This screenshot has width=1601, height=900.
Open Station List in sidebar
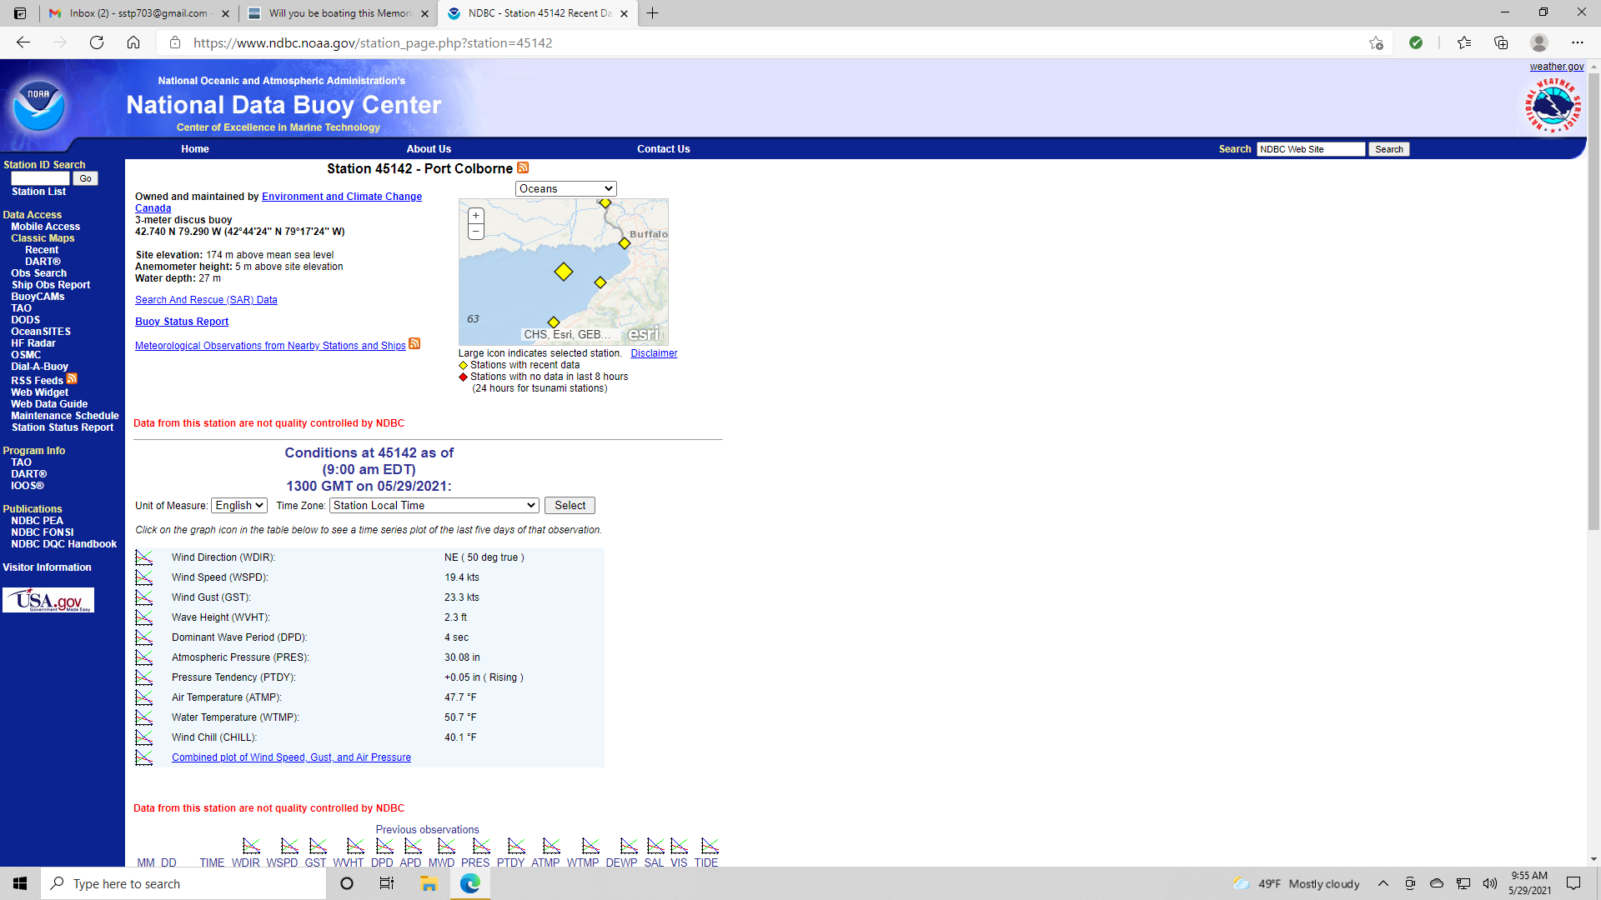(38, 192)
